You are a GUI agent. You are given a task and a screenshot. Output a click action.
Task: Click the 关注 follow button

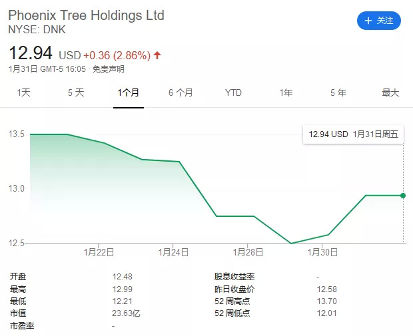[378, 21]
